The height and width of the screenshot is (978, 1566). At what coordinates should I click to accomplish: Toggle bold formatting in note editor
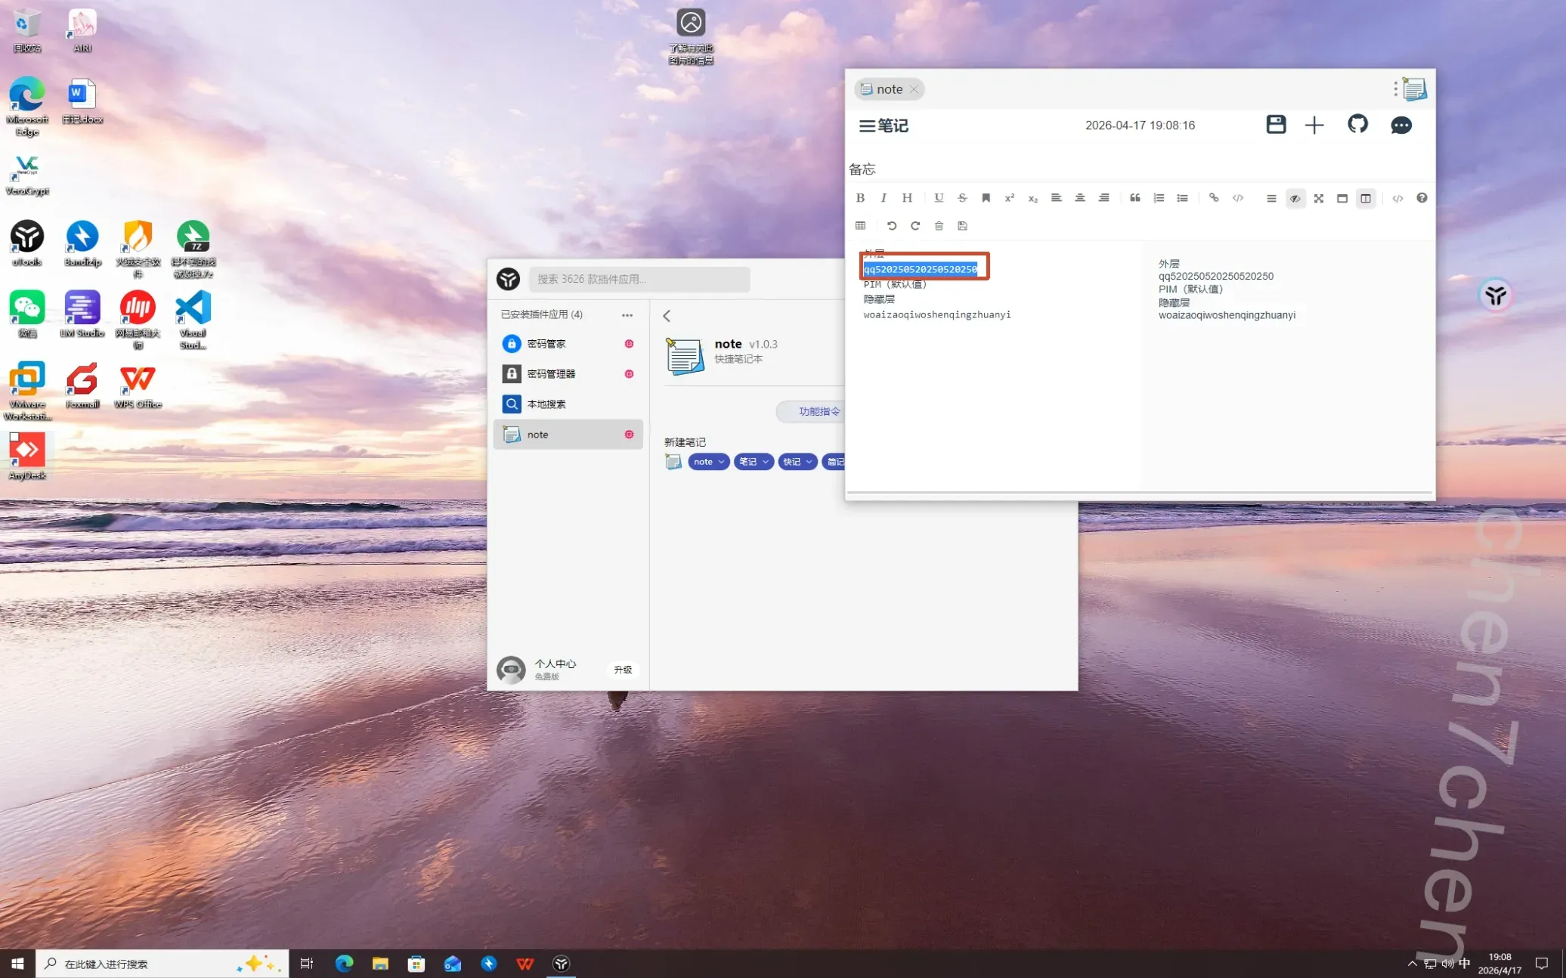tap(860, 198)
